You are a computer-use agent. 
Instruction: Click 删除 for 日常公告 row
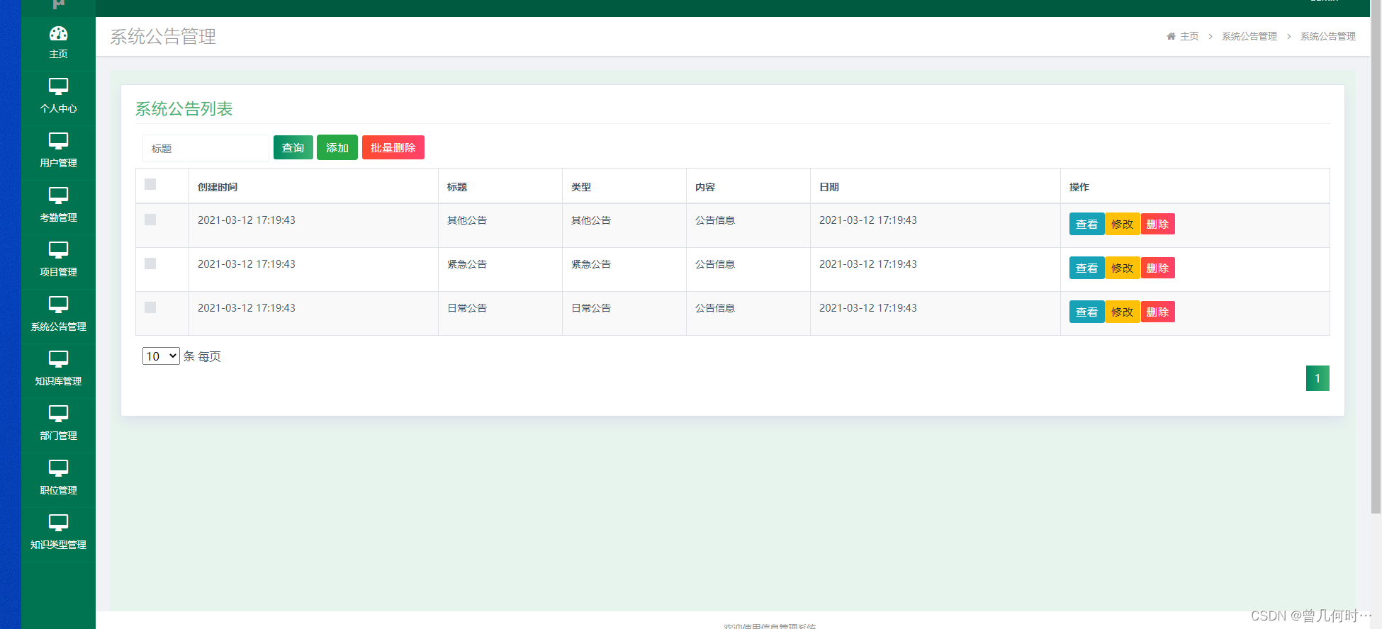[x=1158, y=312]
